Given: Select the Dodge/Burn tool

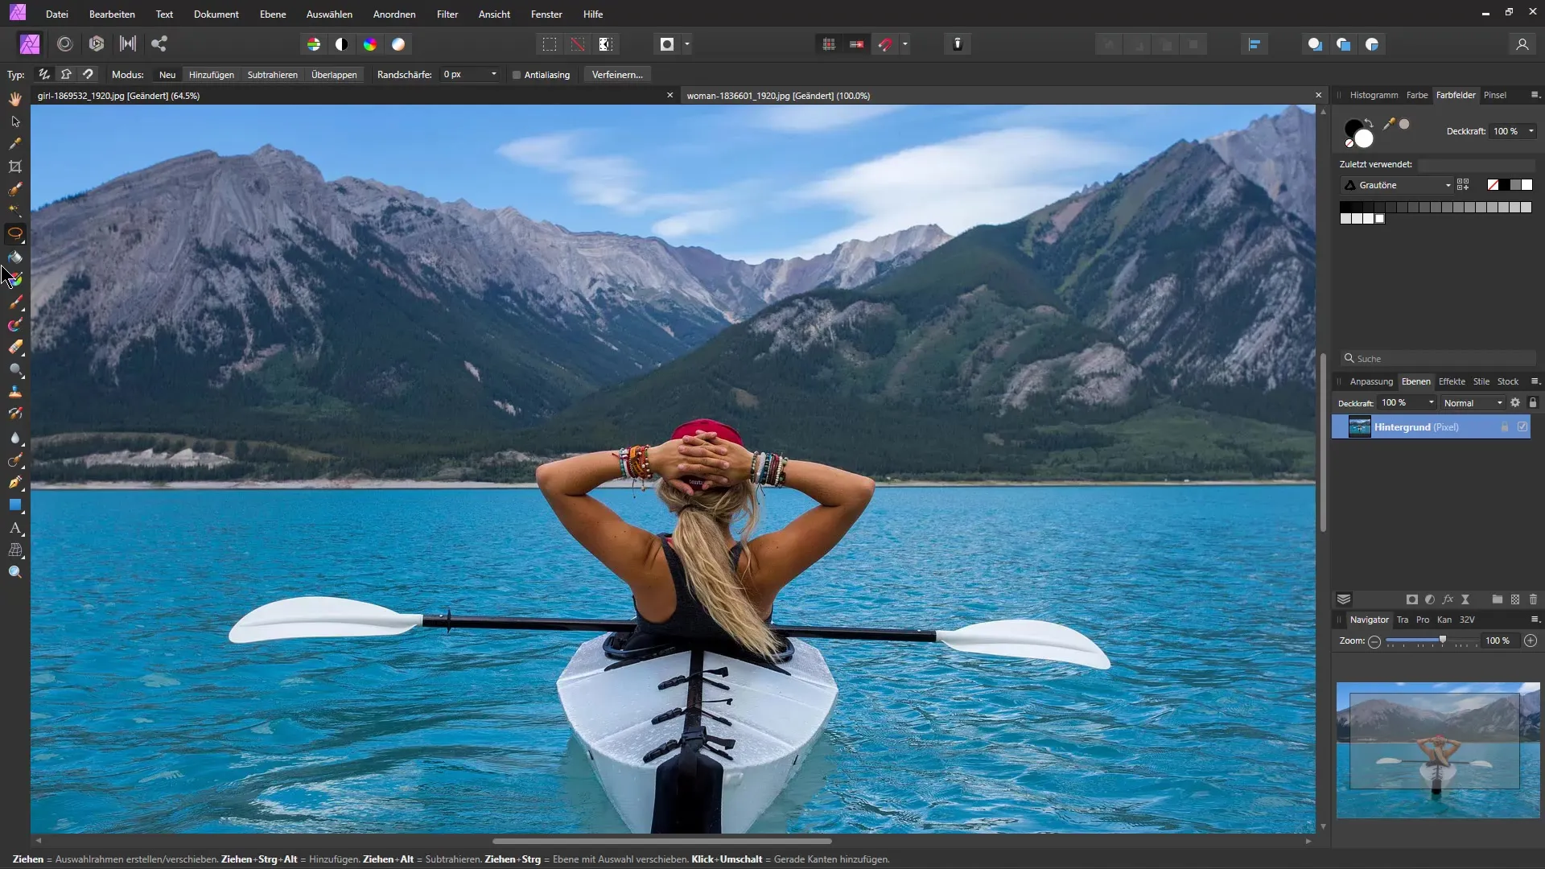Looking at the screenshot, I should (14, 370).
